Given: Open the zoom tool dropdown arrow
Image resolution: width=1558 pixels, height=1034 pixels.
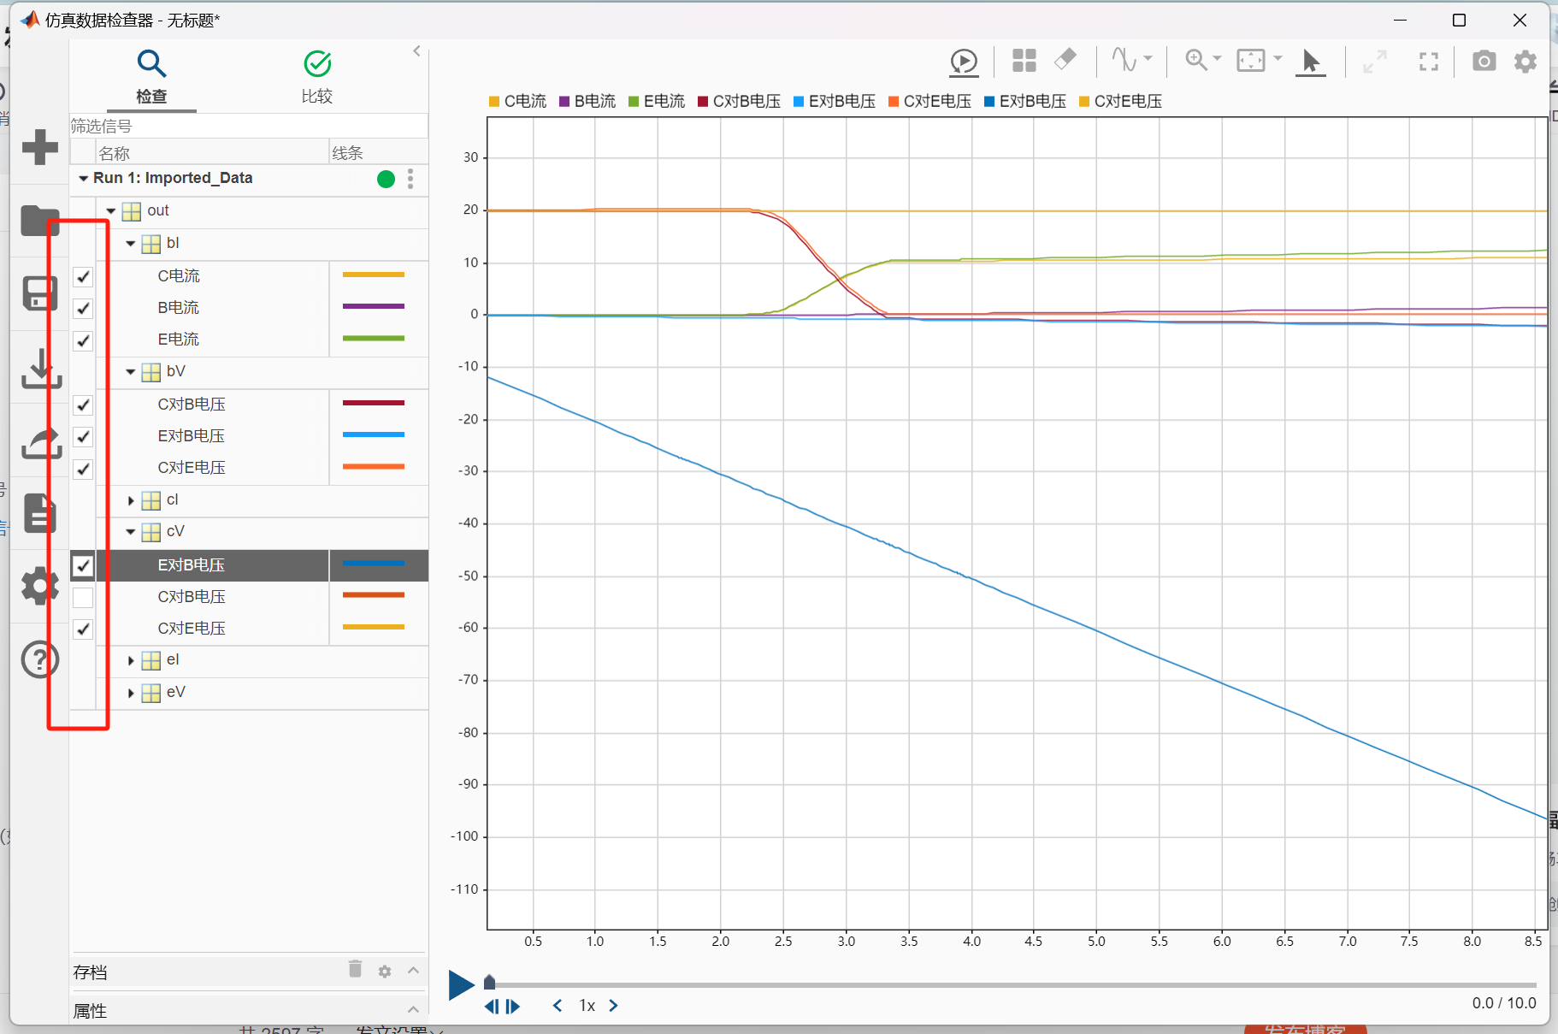Looking at the screenshot, I should point(1217,58).
